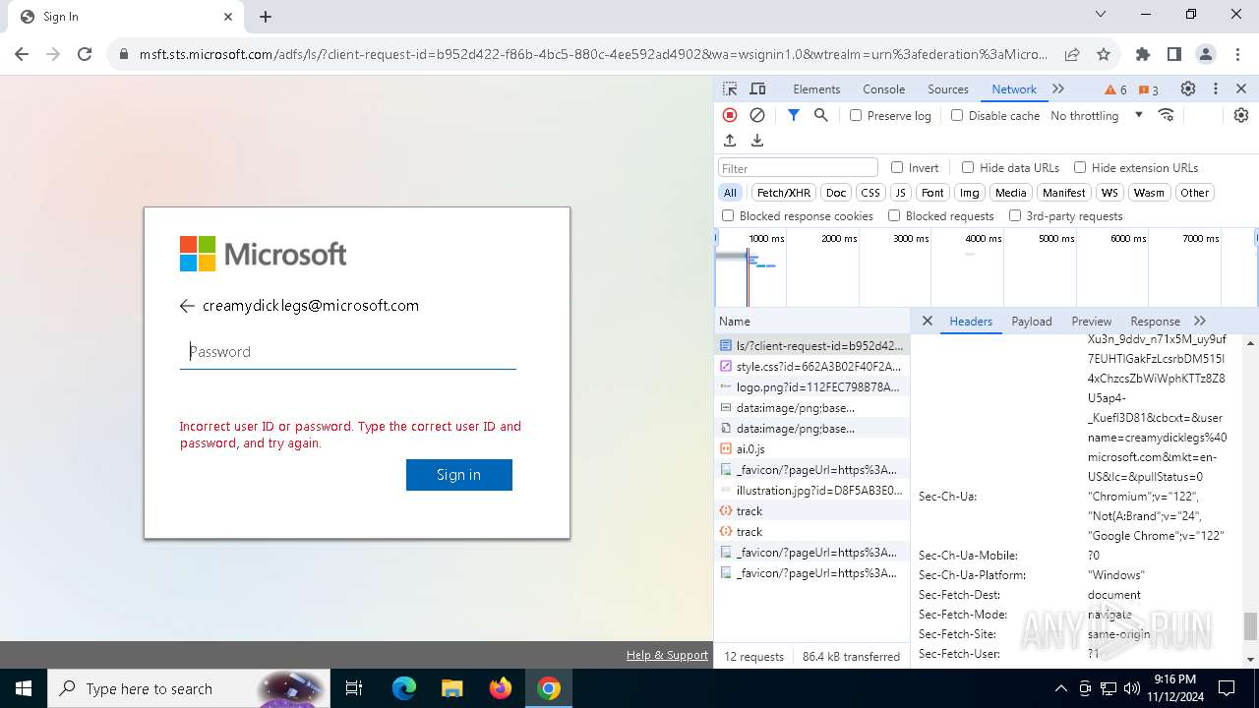Expand more DevTools panels chevron
The width and height of the screenshot is (1259, 708).
point(1058,88)
